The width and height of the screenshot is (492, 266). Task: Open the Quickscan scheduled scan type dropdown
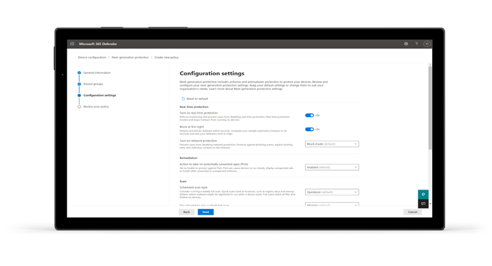click(332, 192)
